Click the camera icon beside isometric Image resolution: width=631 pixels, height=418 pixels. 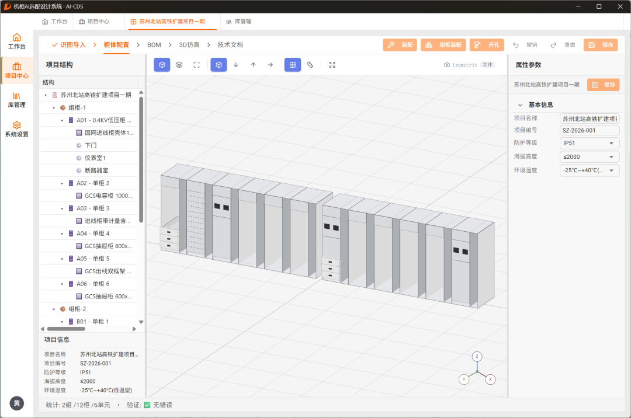447,65
